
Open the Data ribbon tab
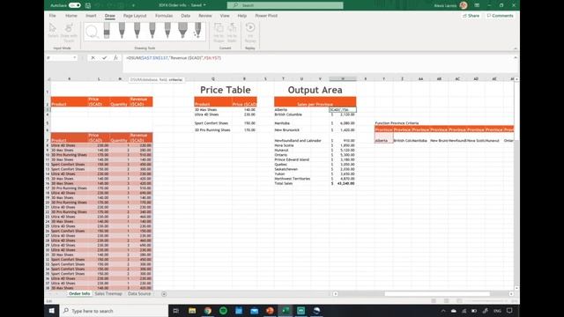[186, 16]
